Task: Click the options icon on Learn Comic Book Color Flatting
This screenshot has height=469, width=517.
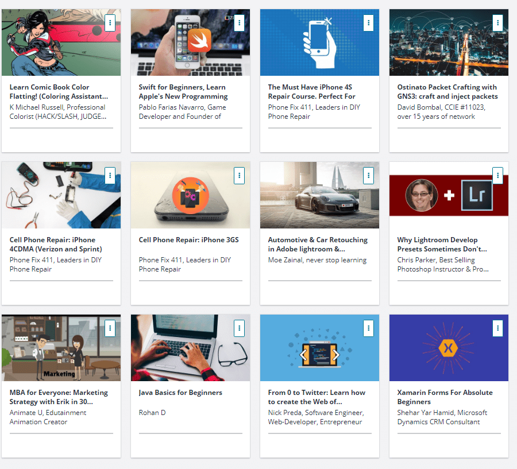Action: click(x=110, y=23)
